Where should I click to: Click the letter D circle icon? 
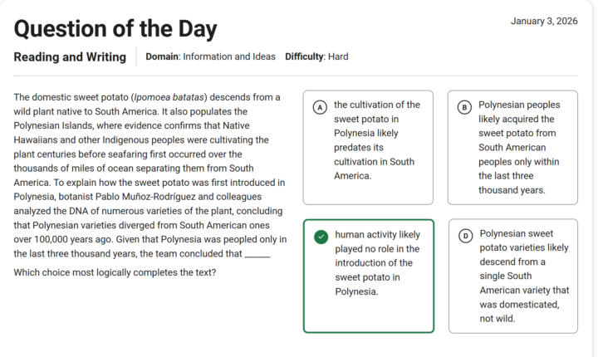(466, 236)
